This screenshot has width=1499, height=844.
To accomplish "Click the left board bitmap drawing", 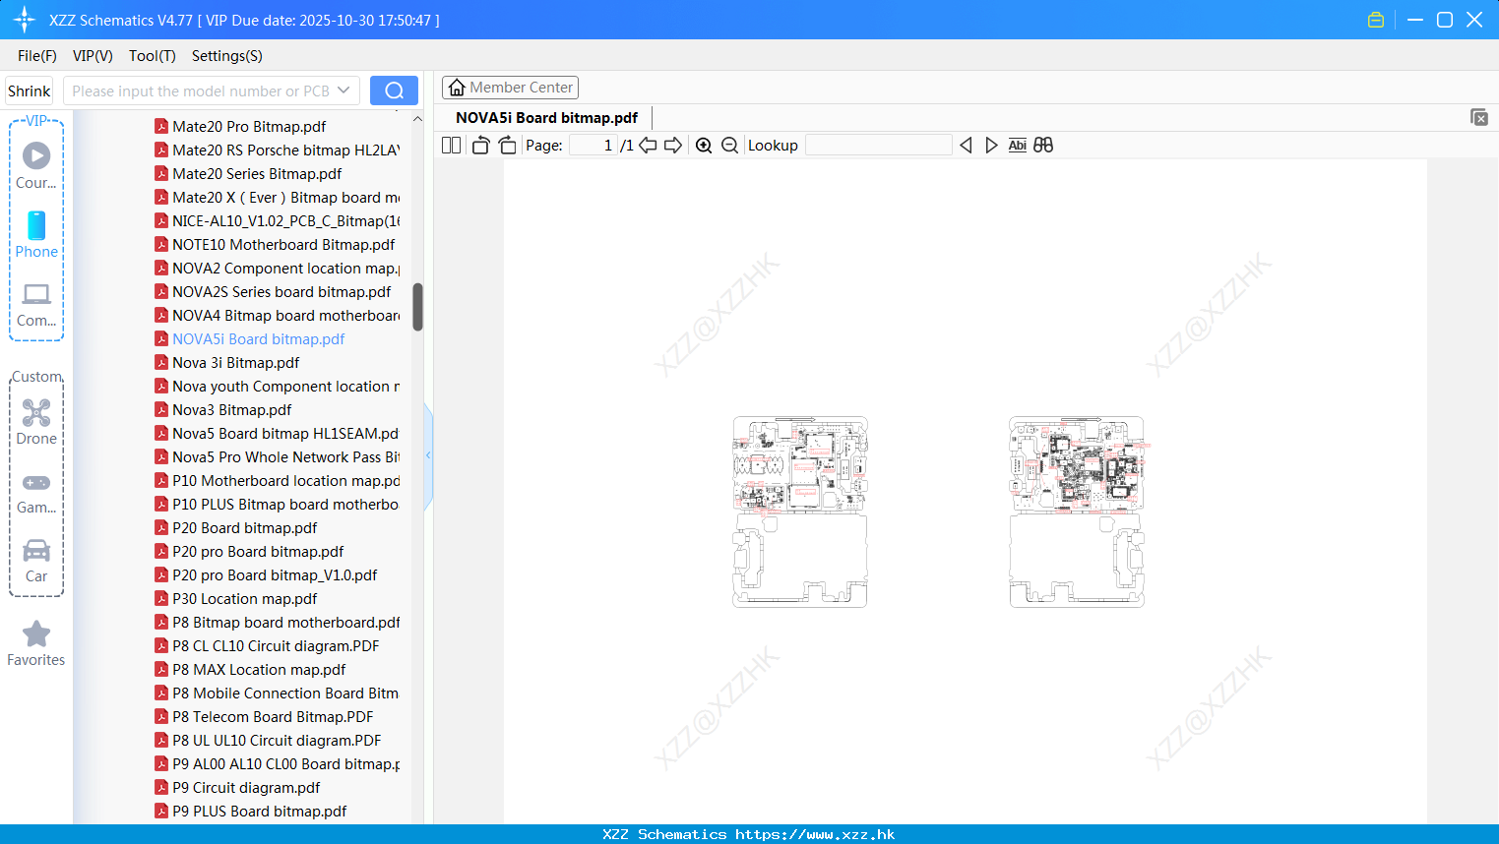I will (800, 512).
